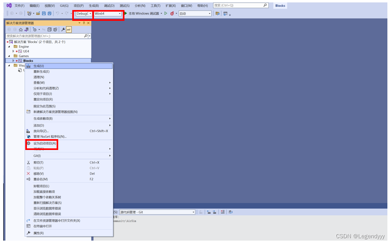
Task: Click the find in files toolbar icon
Action: (x=218, y=14)
